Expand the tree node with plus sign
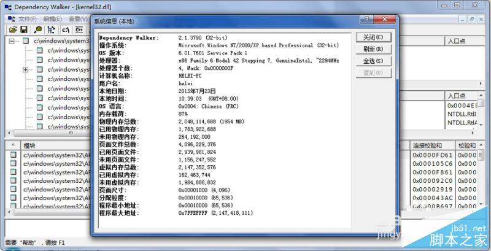Viewport: 491px width, 251px height. coord(26,69)
